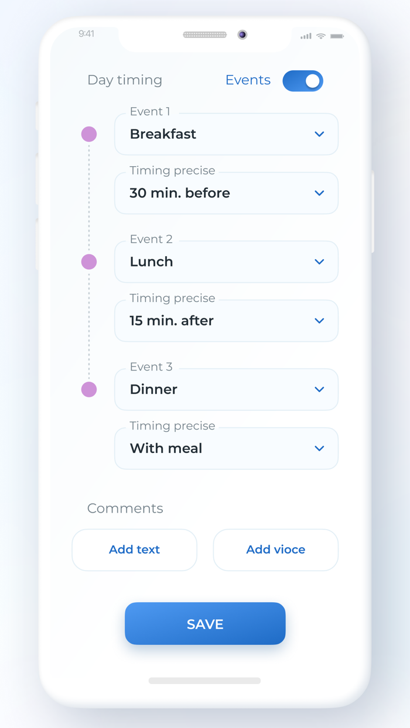The image size is (410, 728).
Task: Click the Day timing heading
Action: 125,80
